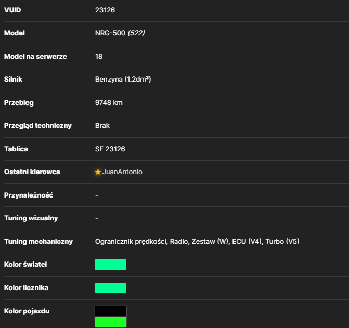Screen dimensions: 349x328
Task: Click the plate number SF 23126
Action: (110, 149)
